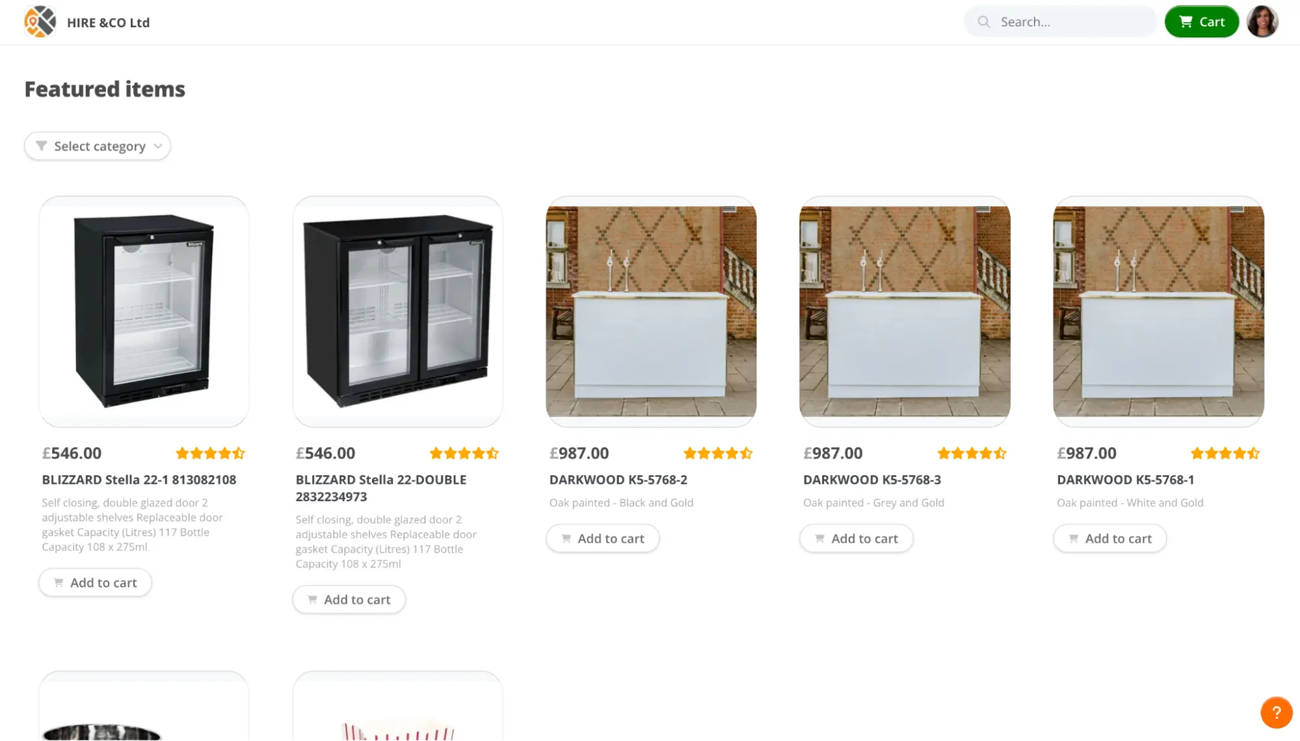Click the HIRE &CO Ltd logo icon
Image resolution: width=1300 pixels, height=741 pixels.
coord(40,21)
